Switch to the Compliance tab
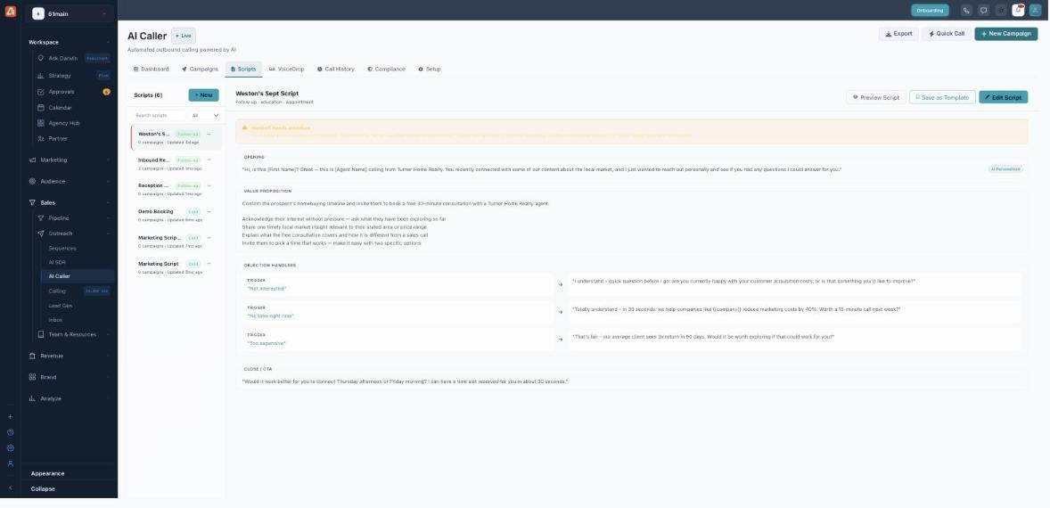Viewport: 1050px width, 508px height. tap(386, 69)
